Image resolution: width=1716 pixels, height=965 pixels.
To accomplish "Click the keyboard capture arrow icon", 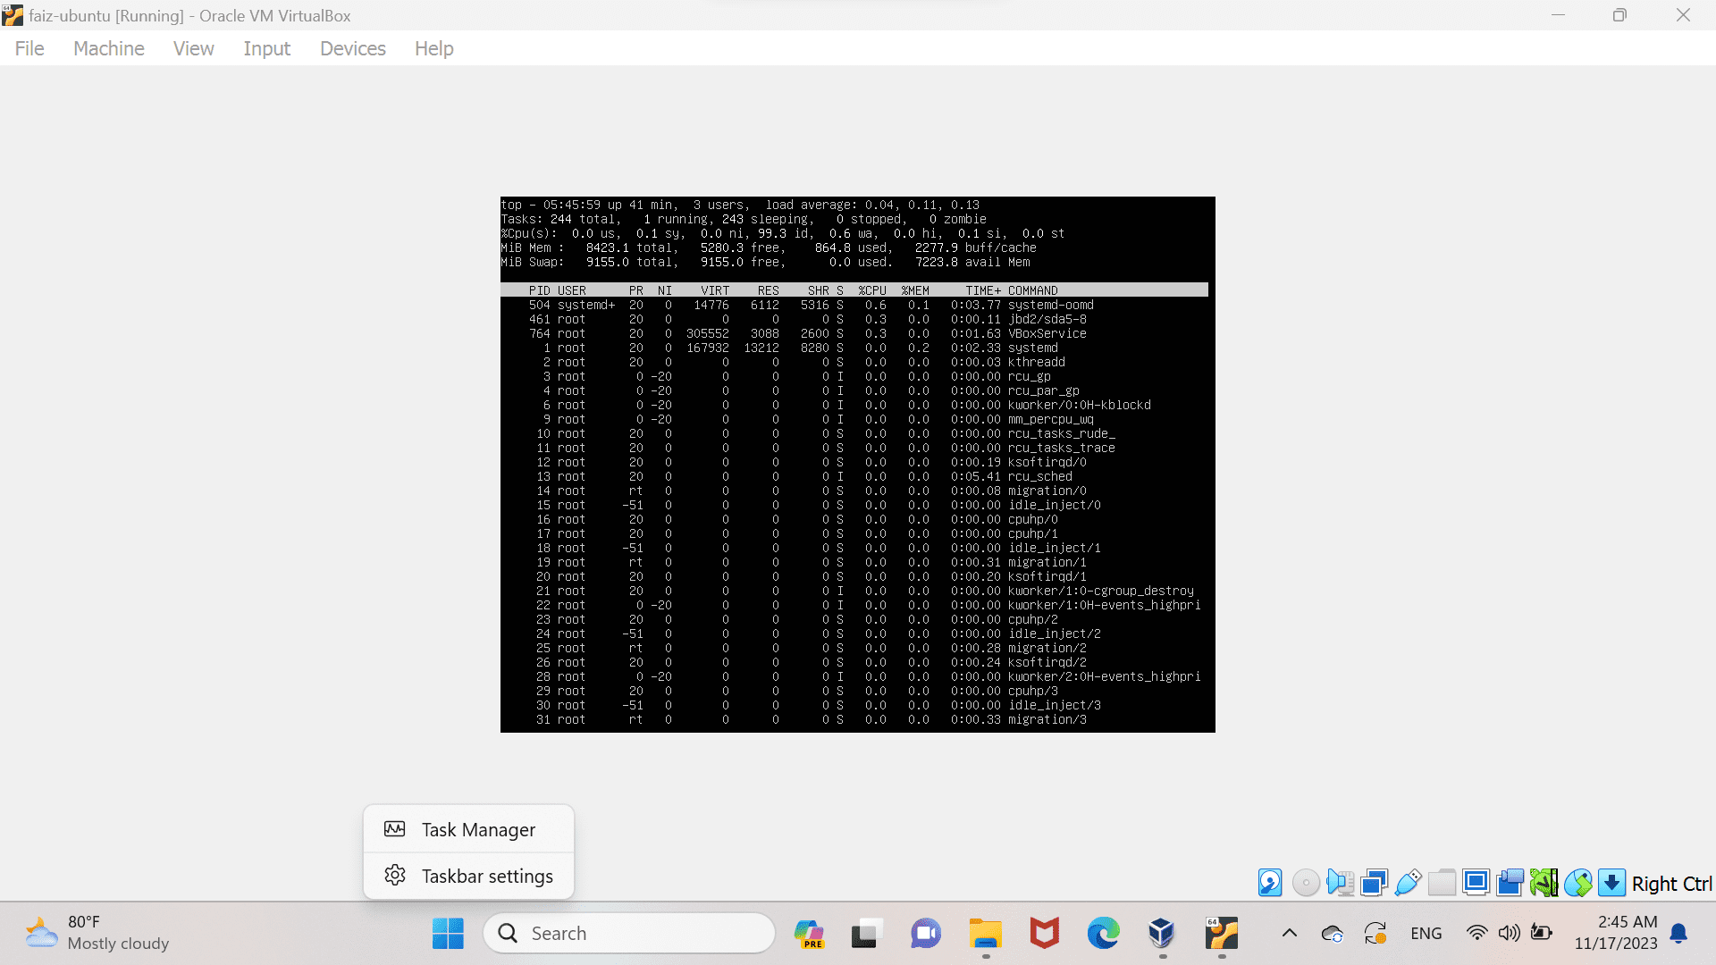I will 1611,883.
